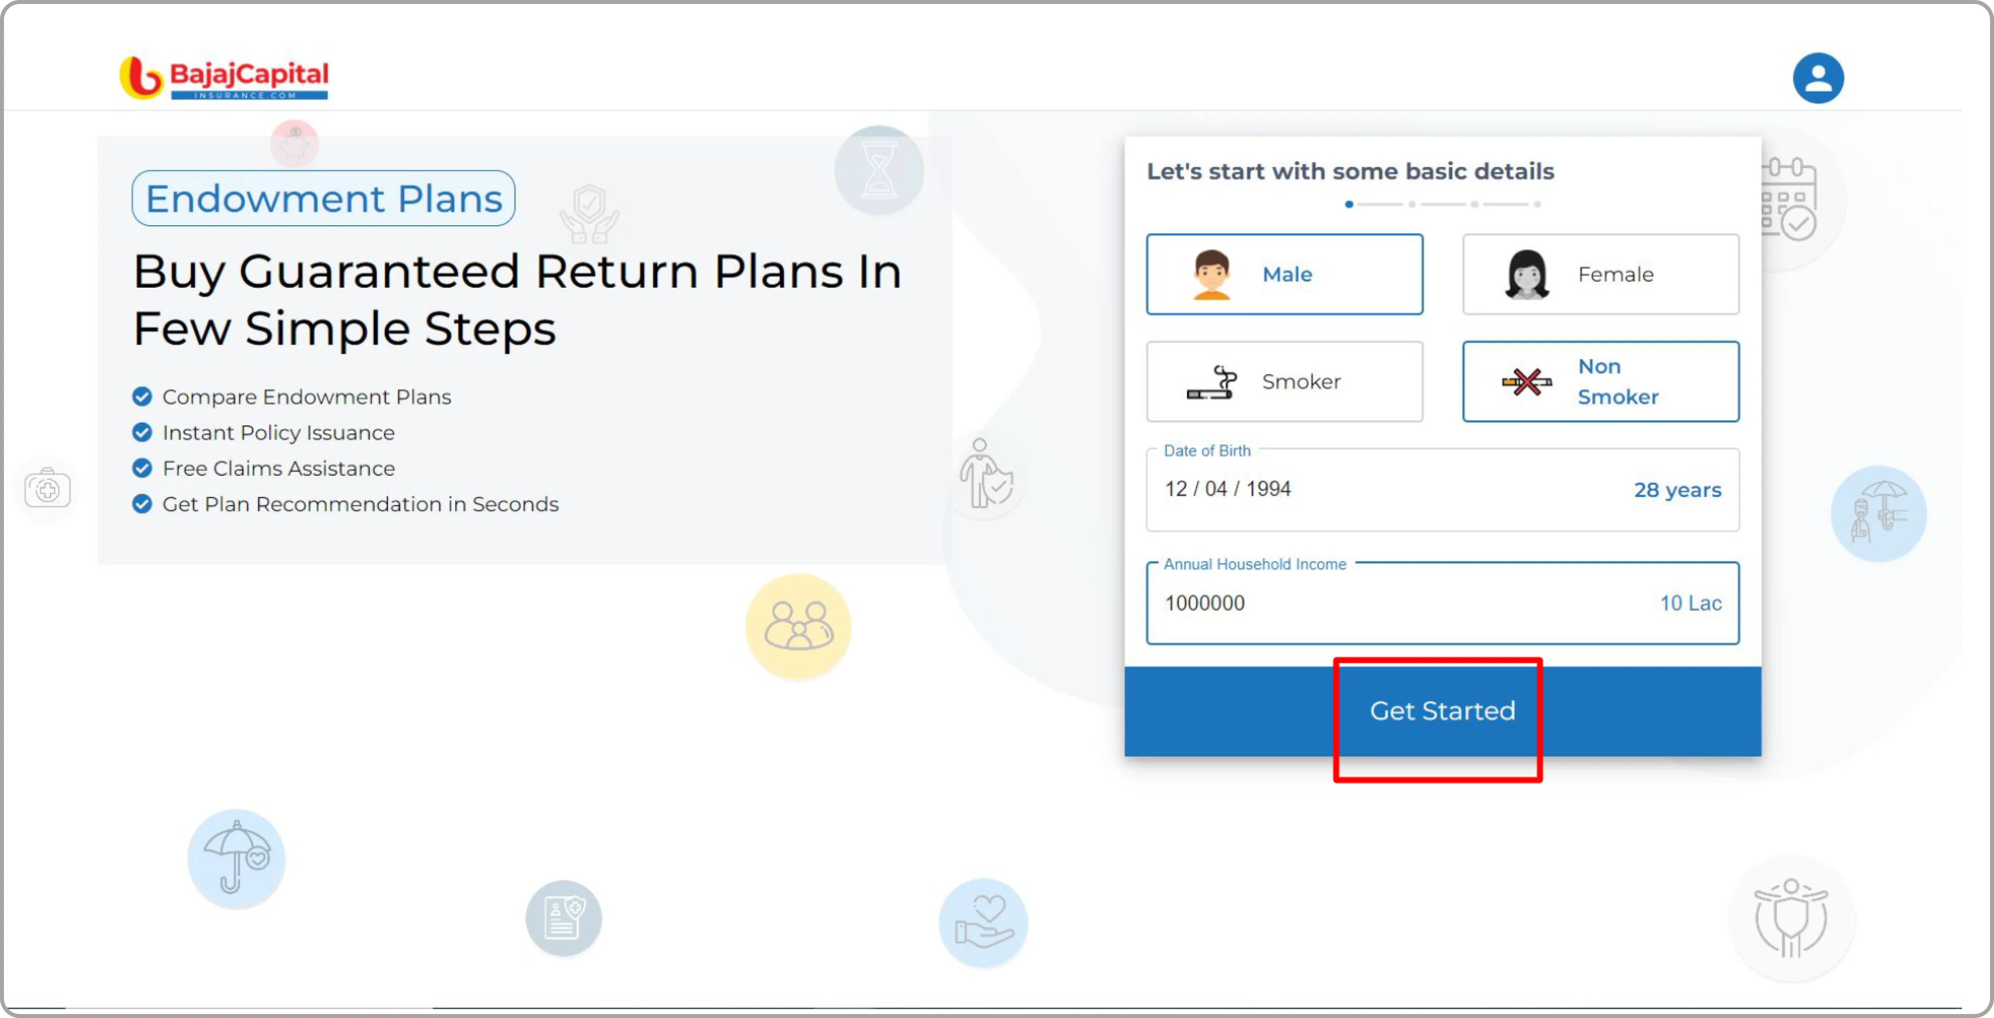Image resolution: width=1994 pixels, height=1018 pixels.
Task: Click Instant Policy Issuance link
Action: [277, 431]
